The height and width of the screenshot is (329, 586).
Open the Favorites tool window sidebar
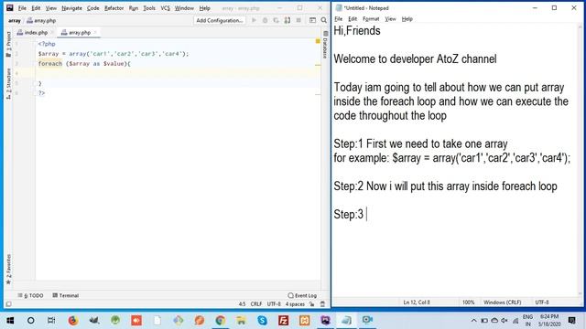tap(8, 269)
